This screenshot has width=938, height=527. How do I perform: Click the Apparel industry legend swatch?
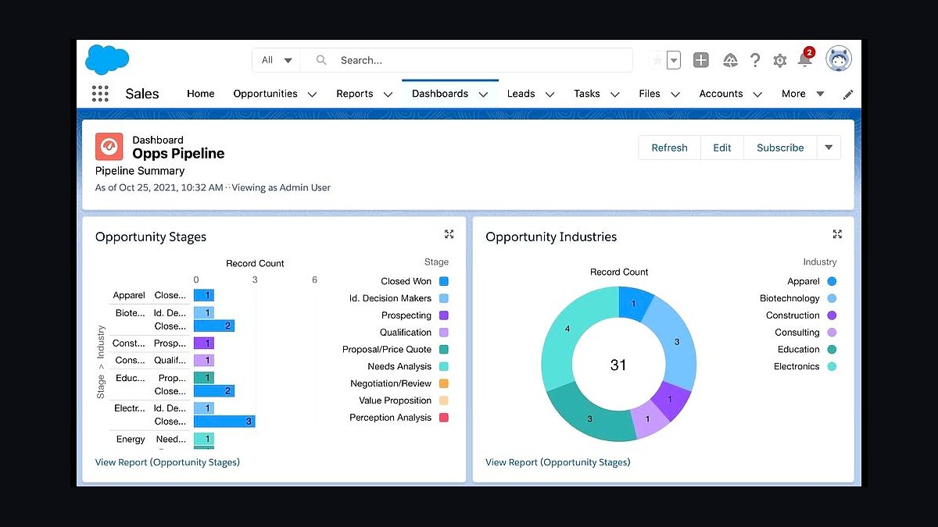pos(832,281)
